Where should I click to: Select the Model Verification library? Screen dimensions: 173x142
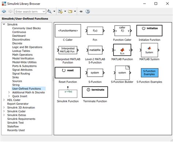[23, 58]
